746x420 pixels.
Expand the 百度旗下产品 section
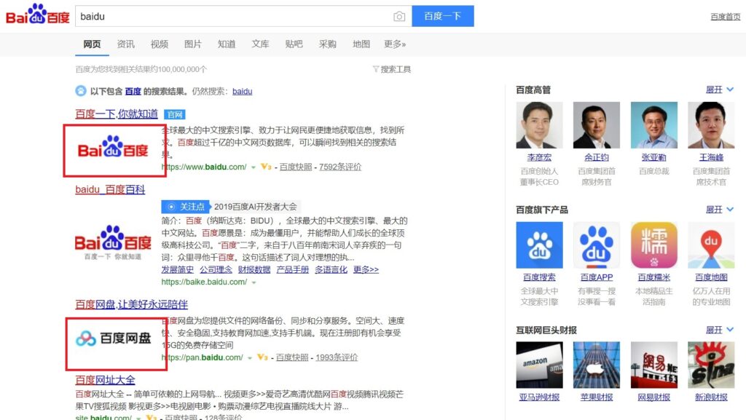[x=719, y=210]
